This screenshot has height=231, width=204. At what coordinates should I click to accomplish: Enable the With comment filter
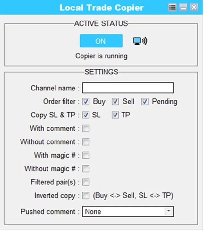(86, 129)
